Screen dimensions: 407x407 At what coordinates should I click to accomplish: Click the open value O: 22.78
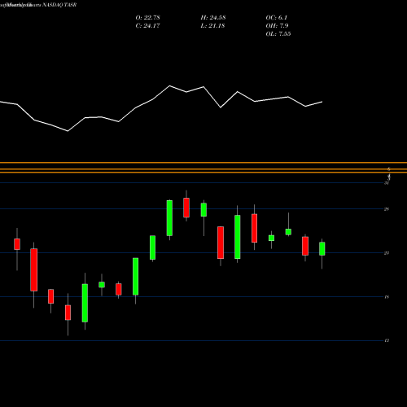[x=147, y=18]
